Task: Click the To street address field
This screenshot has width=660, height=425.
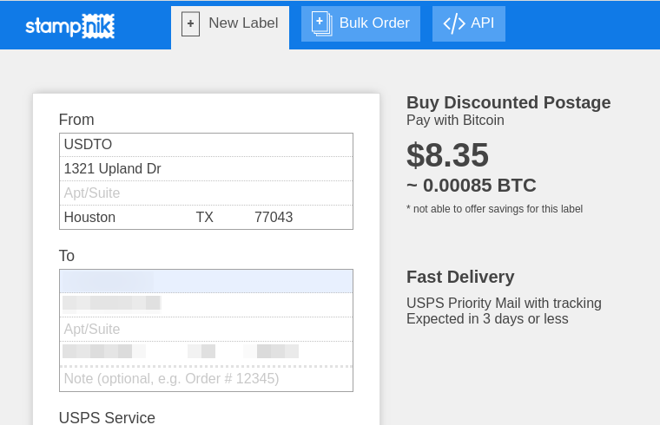Action: [207, 304]
